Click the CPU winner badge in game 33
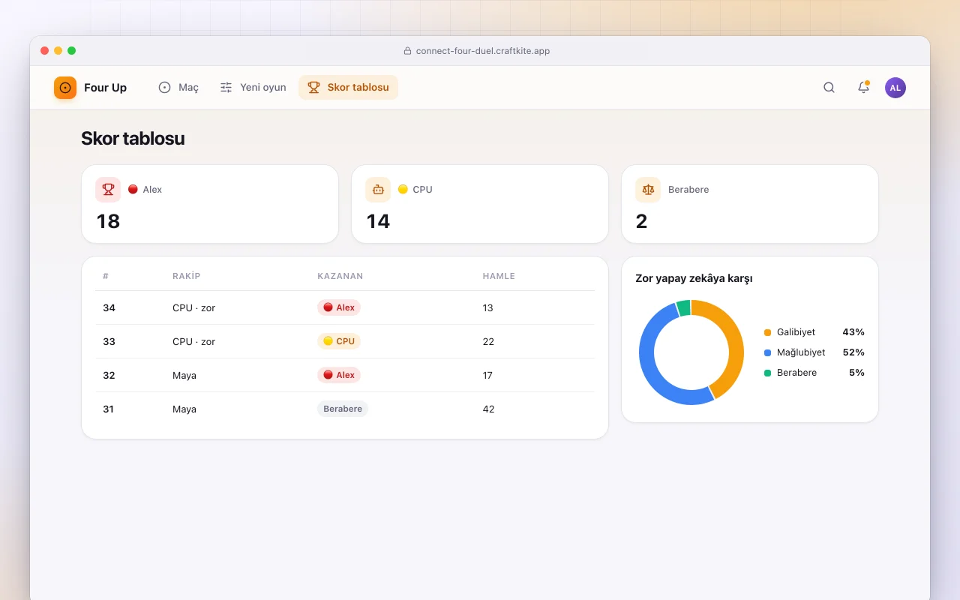 point(339,341)
